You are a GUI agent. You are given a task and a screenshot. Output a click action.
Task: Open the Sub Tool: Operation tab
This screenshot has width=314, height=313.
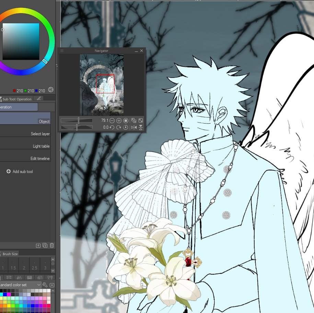tap(16, 99)
